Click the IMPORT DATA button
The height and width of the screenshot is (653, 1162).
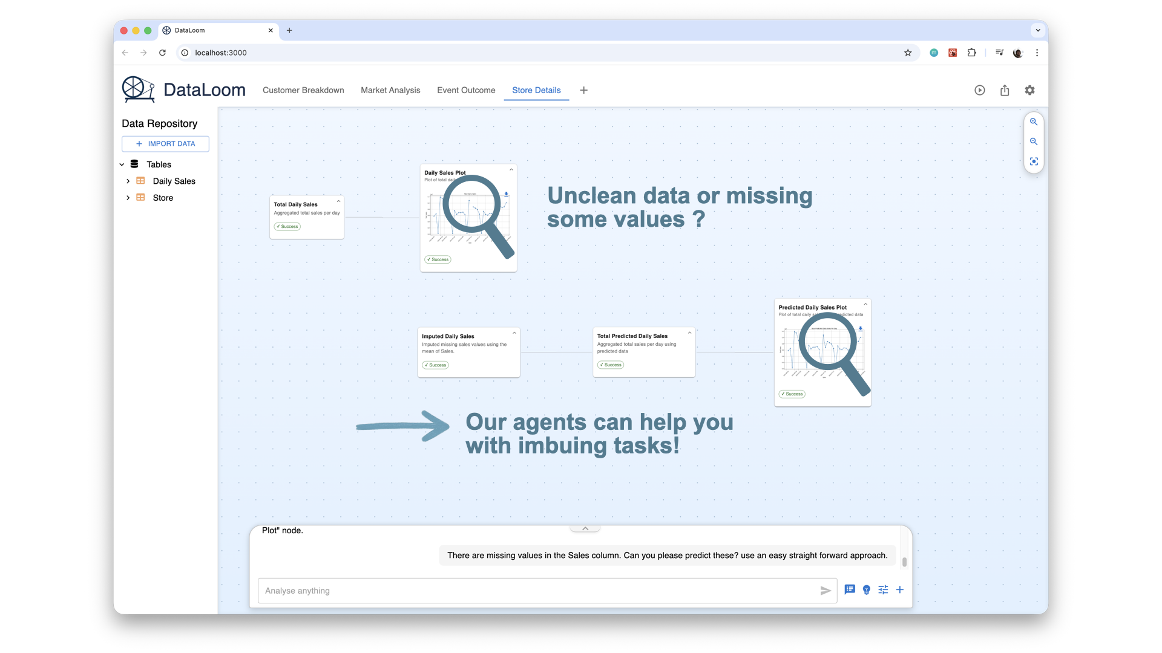click(165, 144)
